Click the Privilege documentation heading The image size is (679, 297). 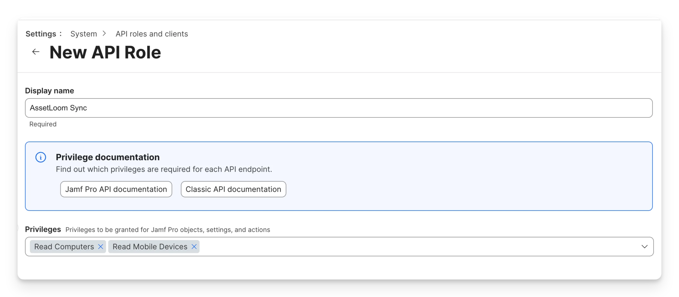[x=108, y=157]
